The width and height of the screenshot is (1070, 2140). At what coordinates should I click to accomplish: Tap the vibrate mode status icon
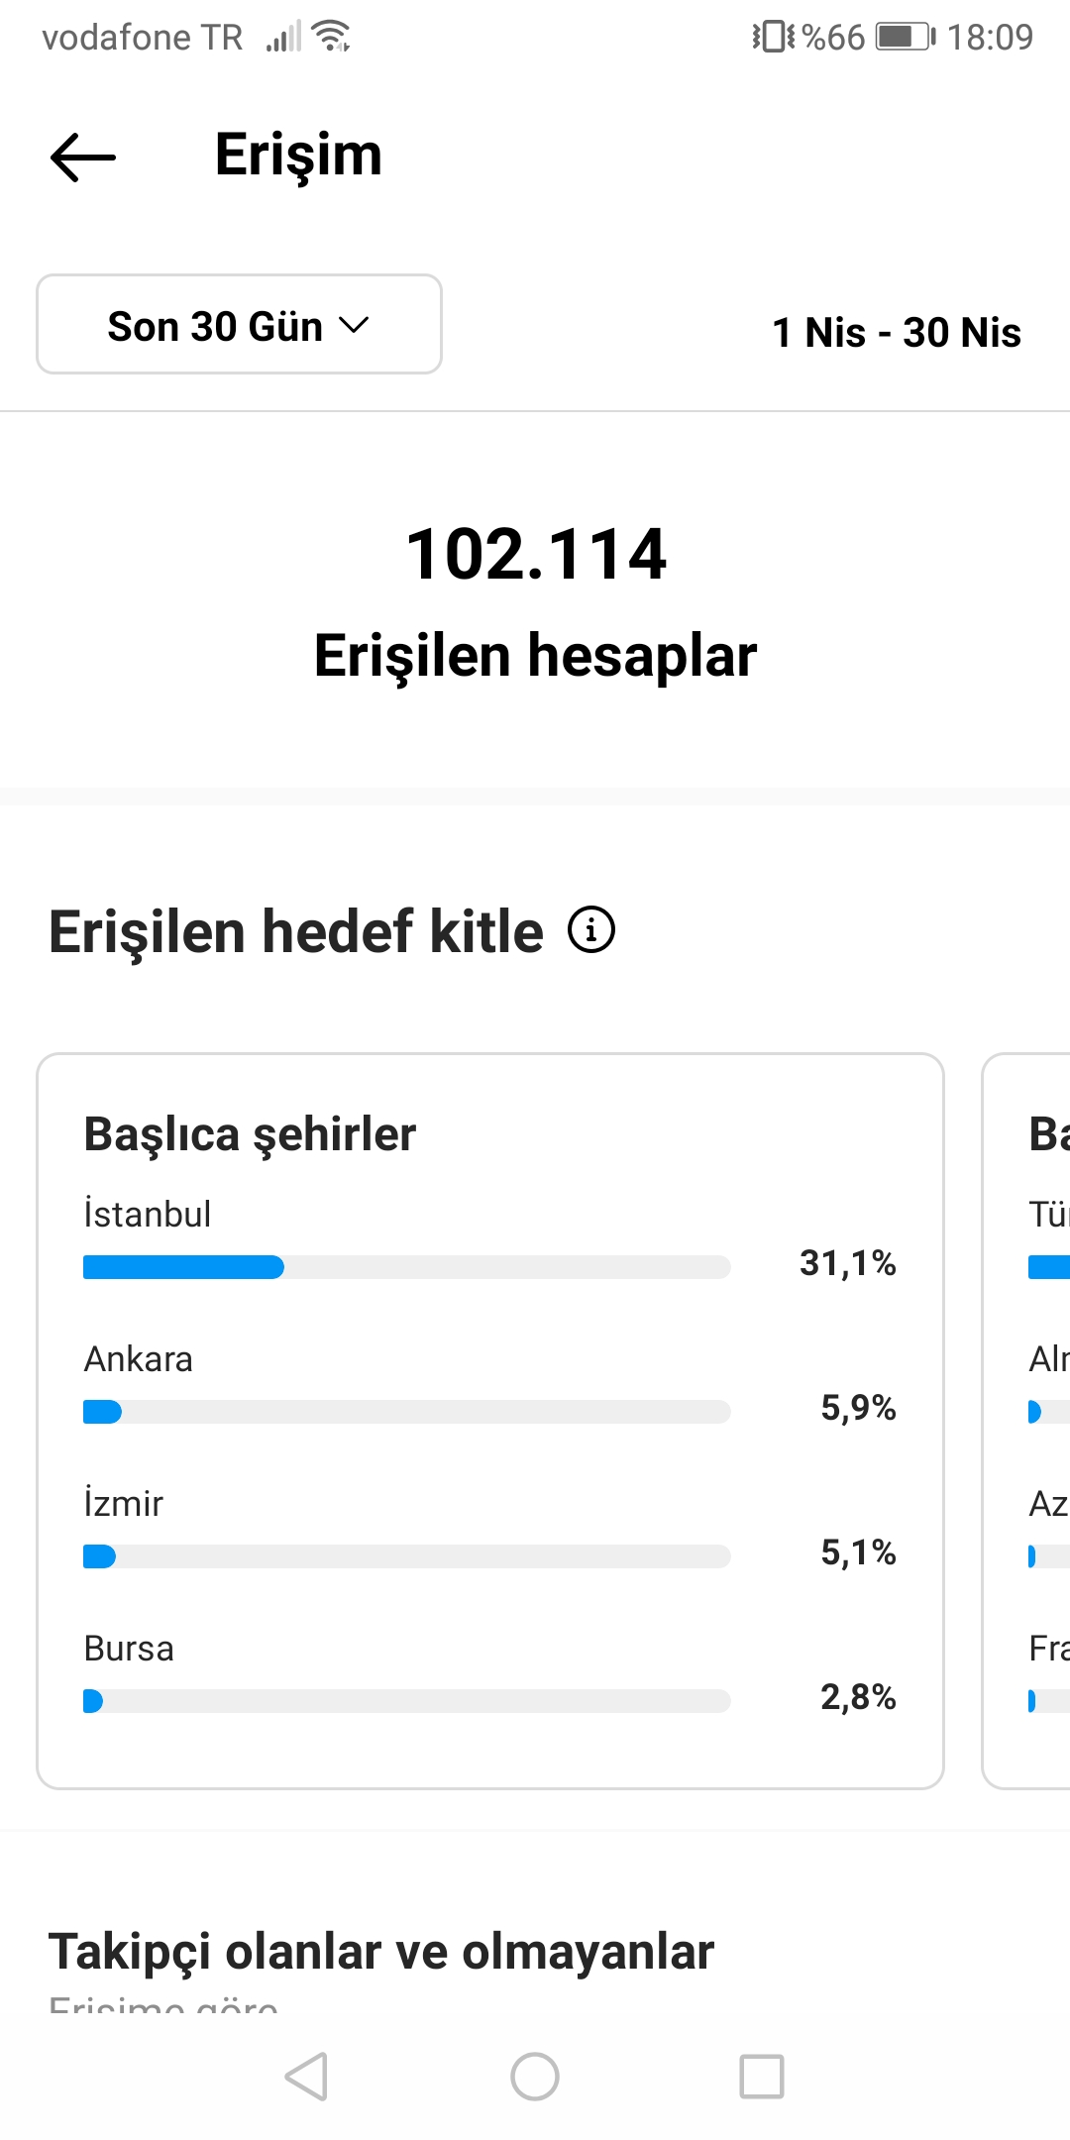click(773, 37)
